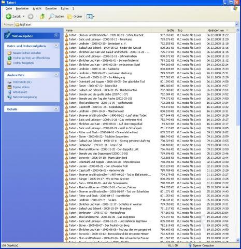This screenshot has height=249, width=241.
Task: Sort by the Typ column header
Action: [x=191, y=30]
